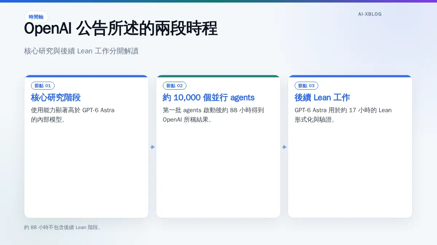Screen dimensions: 437x245
Task: Select the title OpenAI 公告所述的兩段時程
Action: coord(121,29)
